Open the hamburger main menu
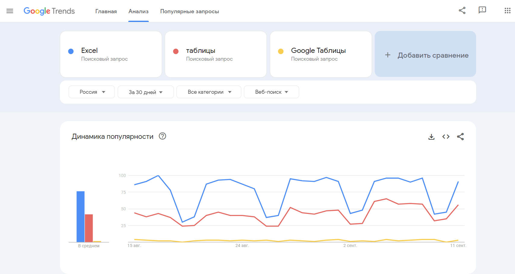The image size is (515, 274). coord(10,11)
